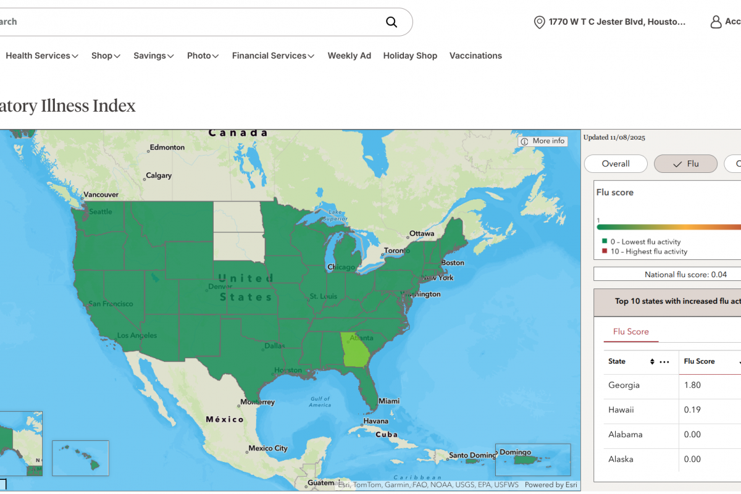Expand the Shop dropdown menu
This screenshot has width=741, height=494.
click(106, 56)
